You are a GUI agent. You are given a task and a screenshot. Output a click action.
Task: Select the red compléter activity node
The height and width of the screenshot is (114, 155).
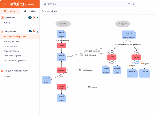(x=61, y=70)
